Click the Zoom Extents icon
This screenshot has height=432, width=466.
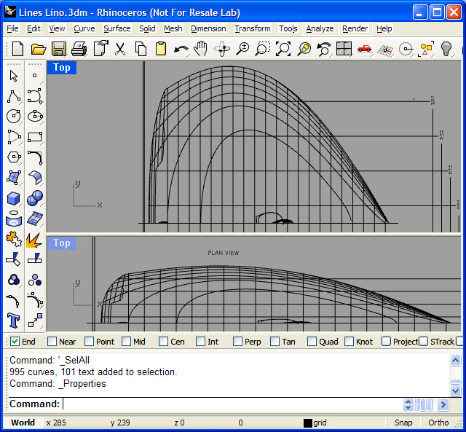pos(283,49)
